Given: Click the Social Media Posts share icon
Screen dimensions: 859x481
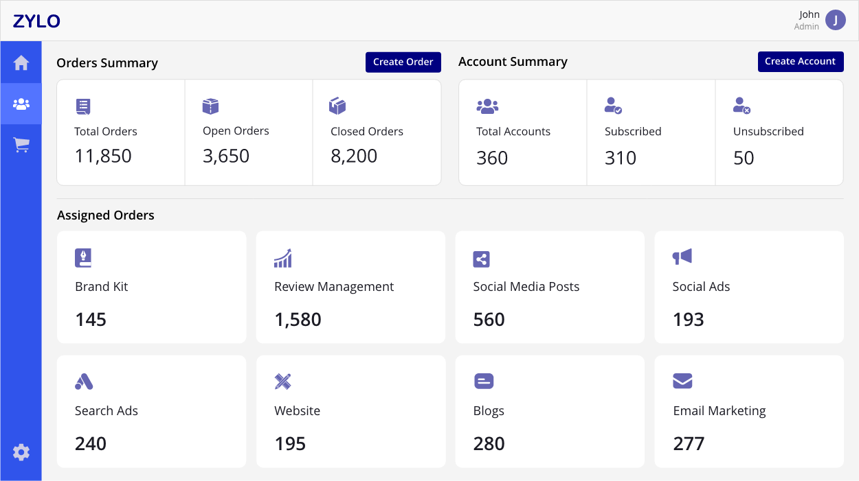Looking at the screenshot, I should tap(482, 259).
